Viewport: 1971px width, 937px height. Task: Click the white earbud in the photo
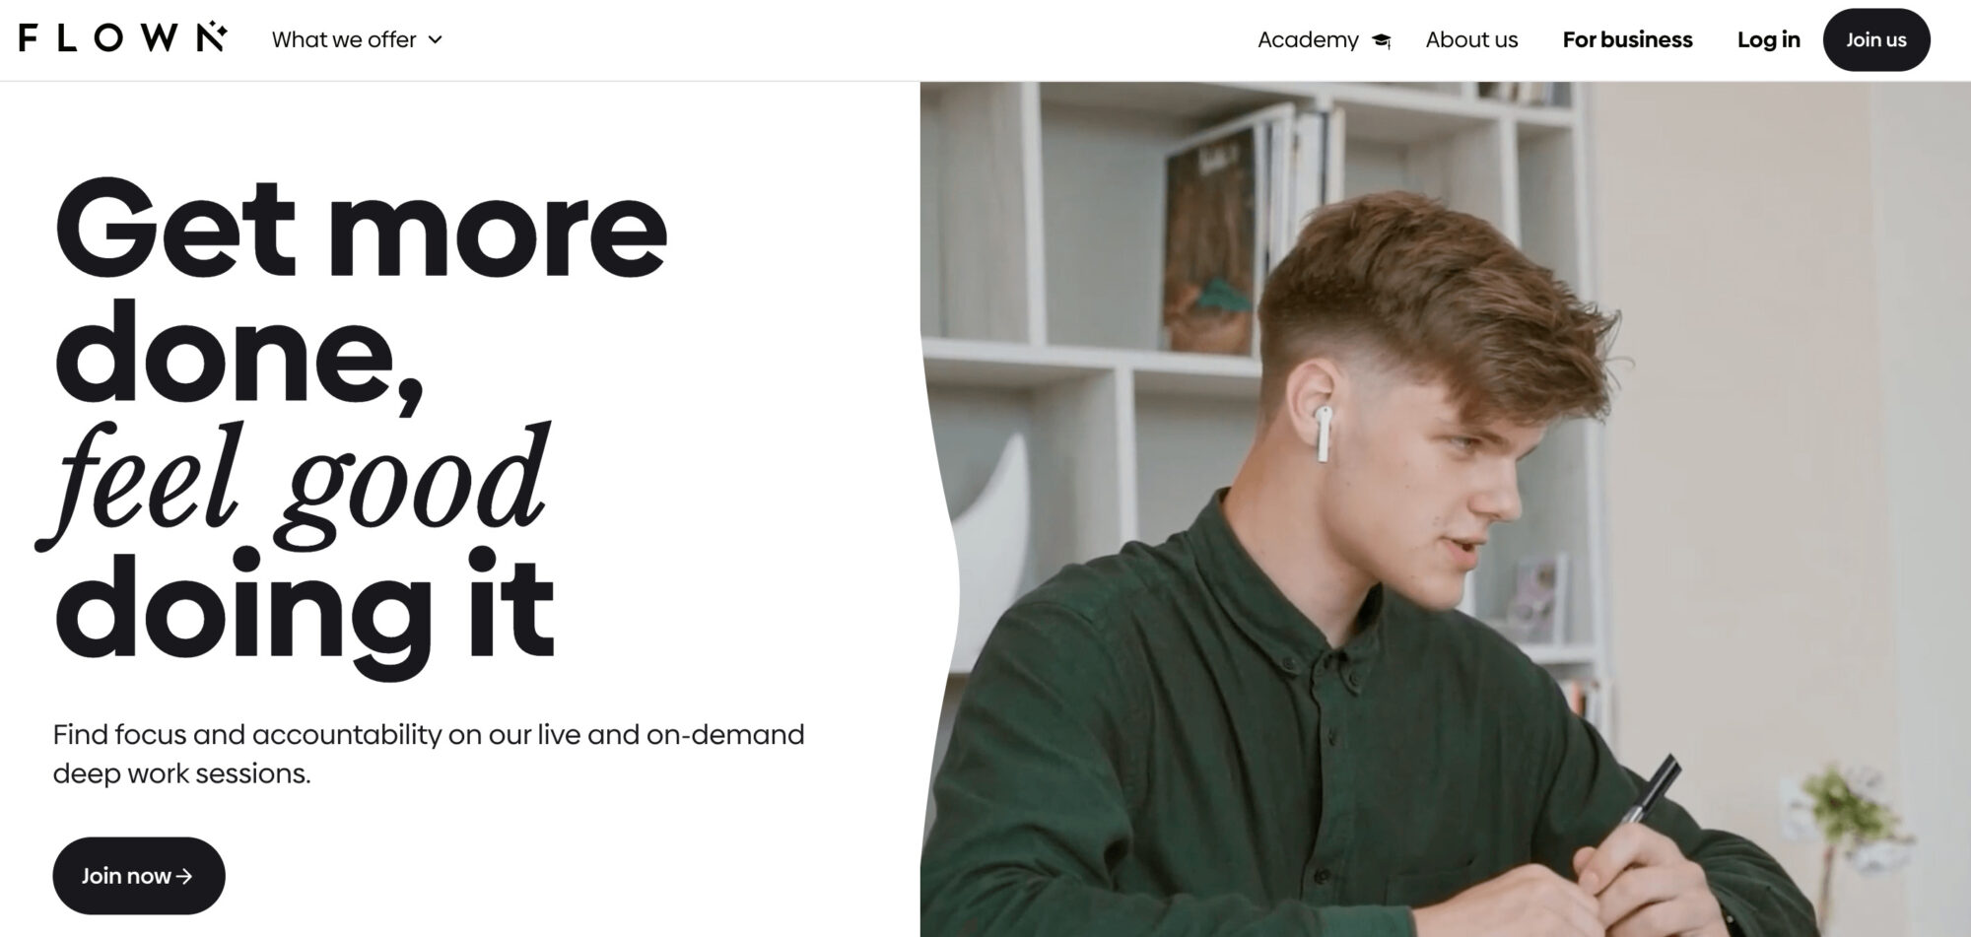[1323, 435]
